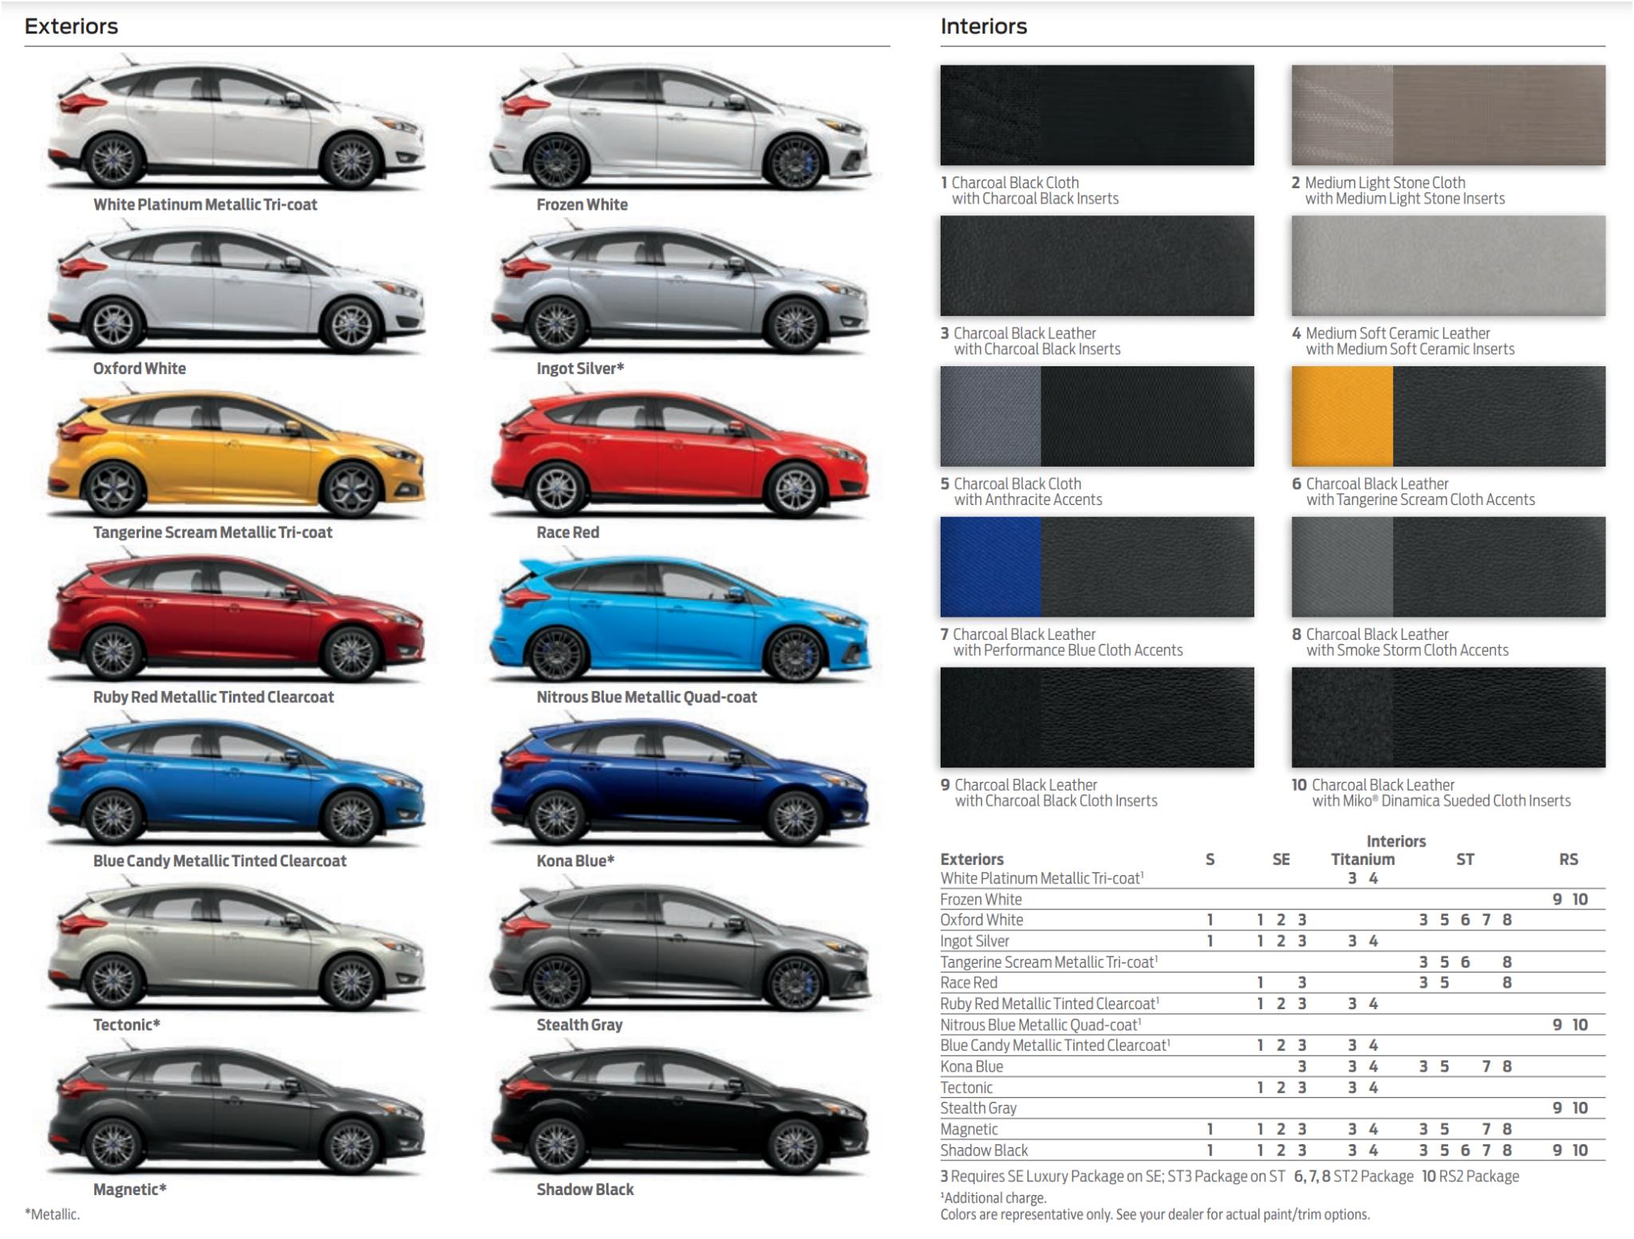Click 'Colors are representative only' disclaimer
Image resolution: width=1634 pixels, height=1239 pixels.
tap(1154, 1214)
